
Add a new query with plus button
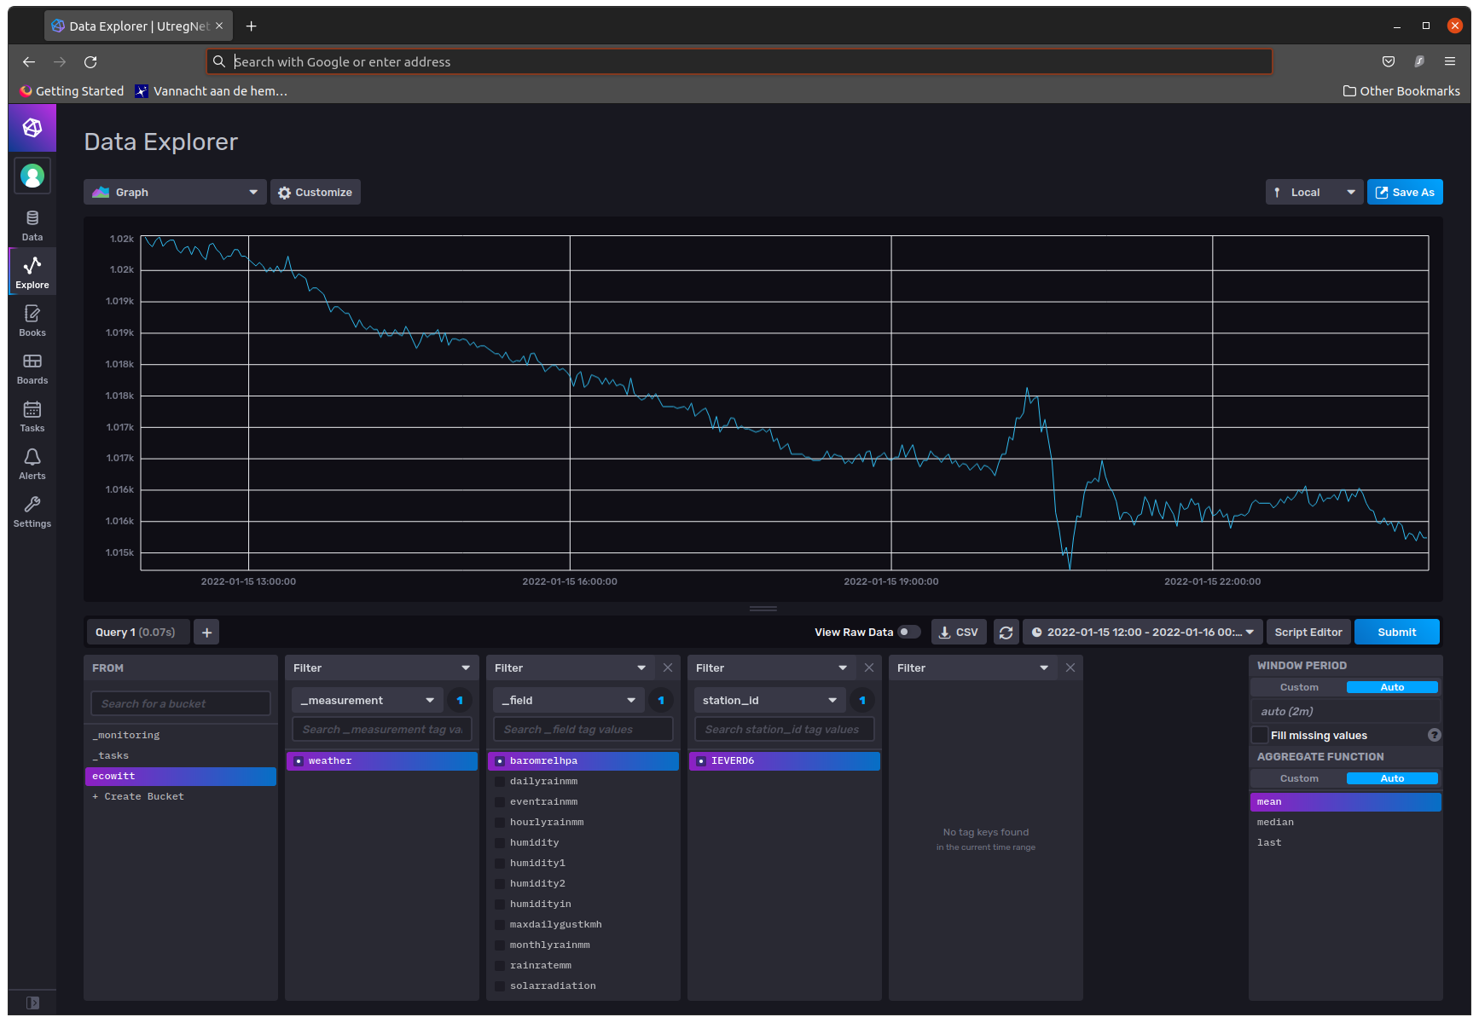click(206, 633)
